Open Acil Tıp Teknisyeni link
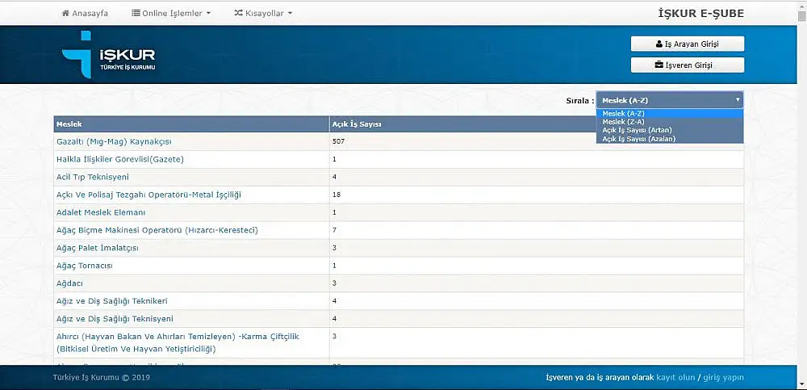The width and height of the screenshot is (807, 390). click(x=93, y=177)
